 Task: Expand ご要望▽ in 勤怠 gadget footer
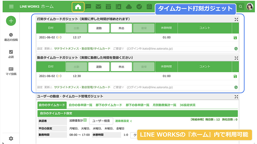point(118,87)
